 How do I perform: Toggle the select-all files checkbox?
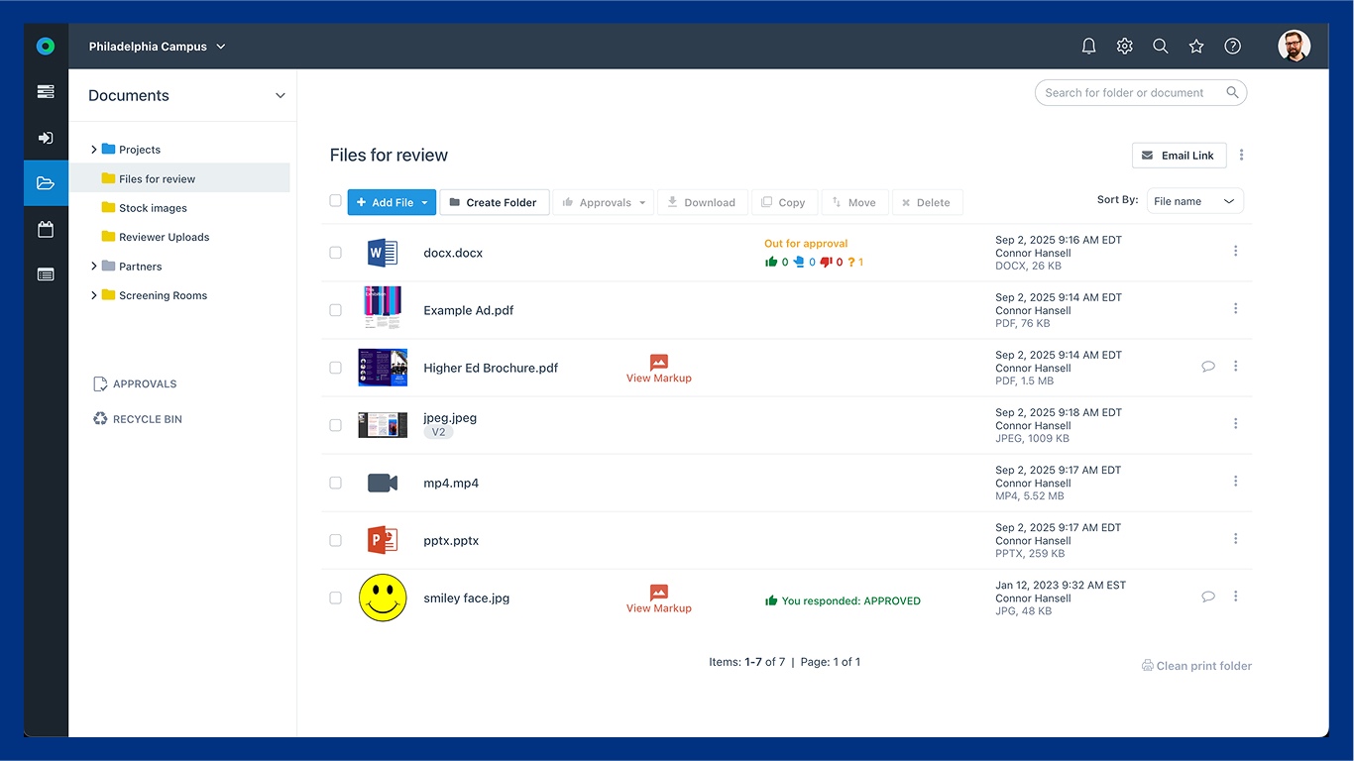coord(335,201)
